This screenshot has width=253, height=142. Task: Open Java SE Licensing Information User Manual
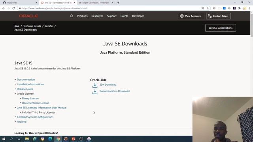(42, 108)
